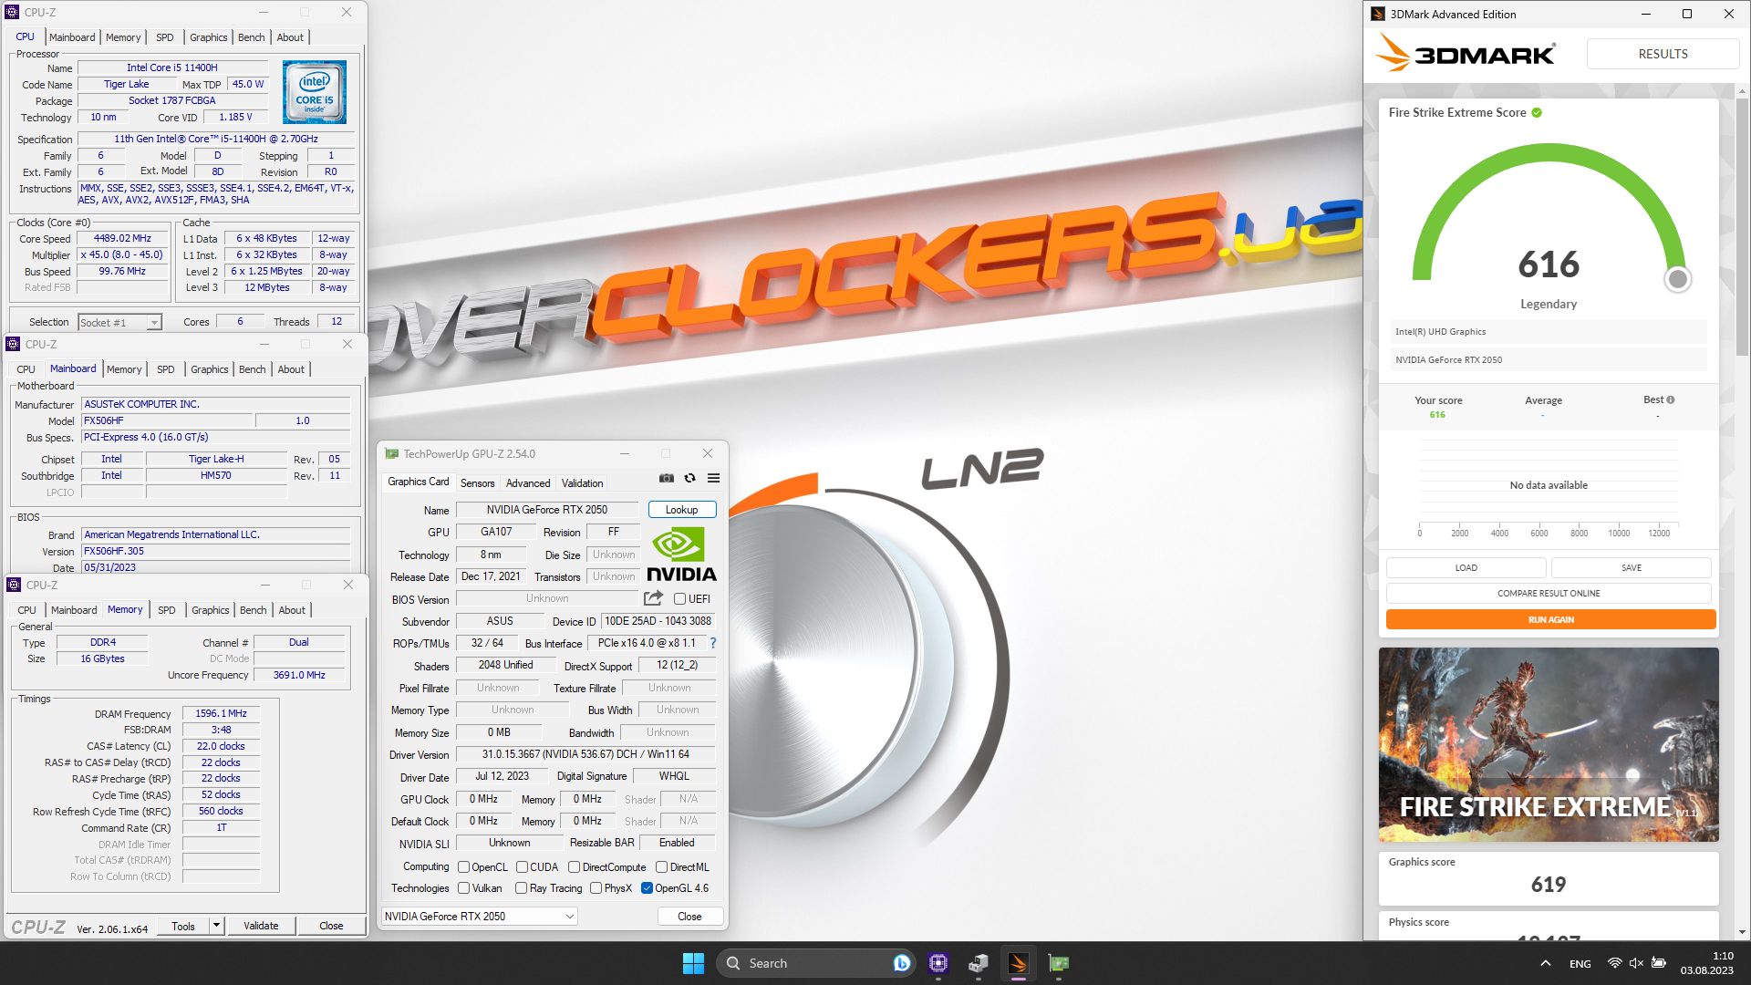
Task: Toggle the OpenCL checkbox
Action: [x=463, y=867]
